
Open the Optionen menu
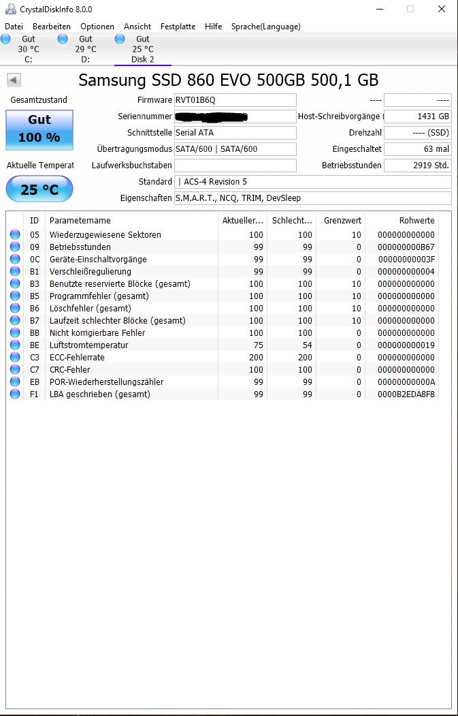[x=97, y=27]
